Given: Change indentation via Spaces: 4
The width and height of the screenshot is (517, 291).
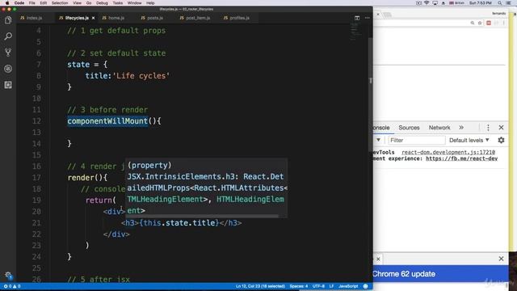Looking at the screenshot, I should [299, 286].
